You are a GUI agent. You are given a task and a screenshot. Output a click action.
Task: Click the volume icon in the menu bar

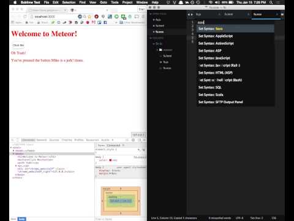coord(217,2)
